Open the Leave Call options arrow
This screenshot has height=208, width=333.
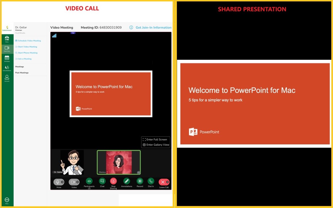coord(168,182)
